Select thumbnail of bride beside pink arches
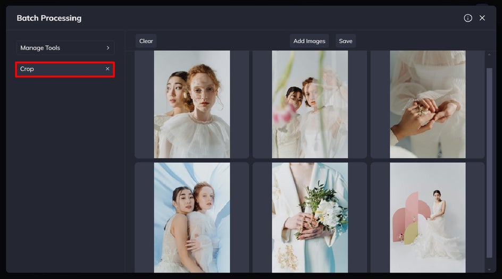502x279 pixels. pyautogui.click(x=428, y=217)
